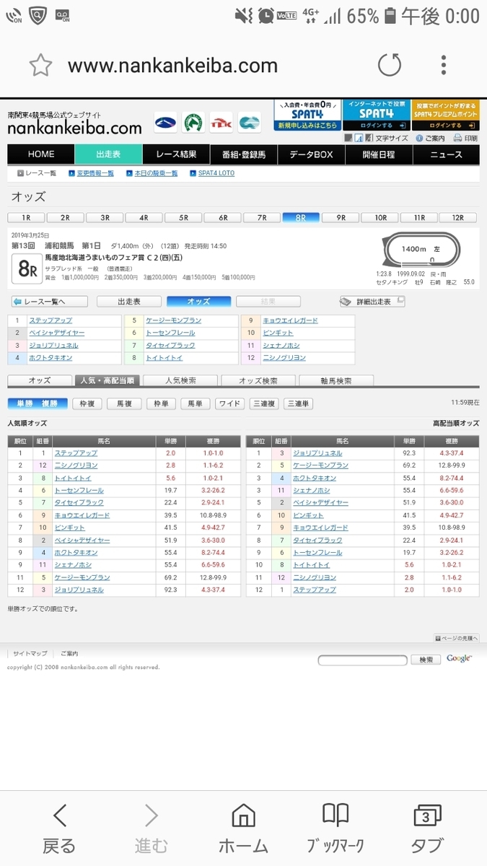The height and width of the screenshot is (866, 487).
Task: Open the 開催日程 menu item
Action: tap(378, 154)
